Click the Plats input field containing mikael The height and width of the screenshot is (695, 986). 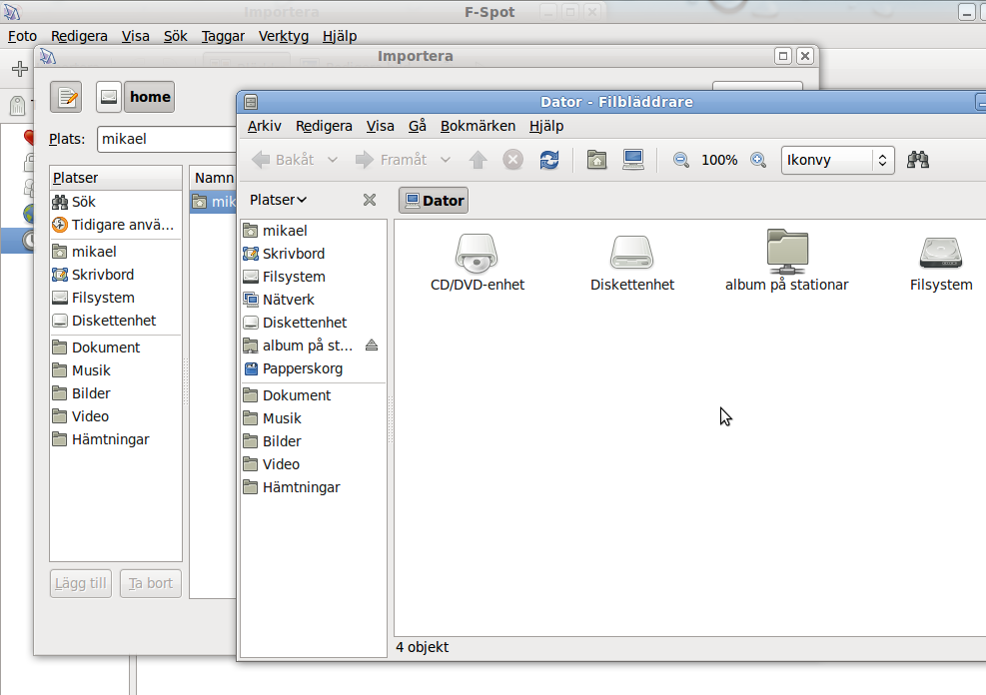tap(167, 139)
